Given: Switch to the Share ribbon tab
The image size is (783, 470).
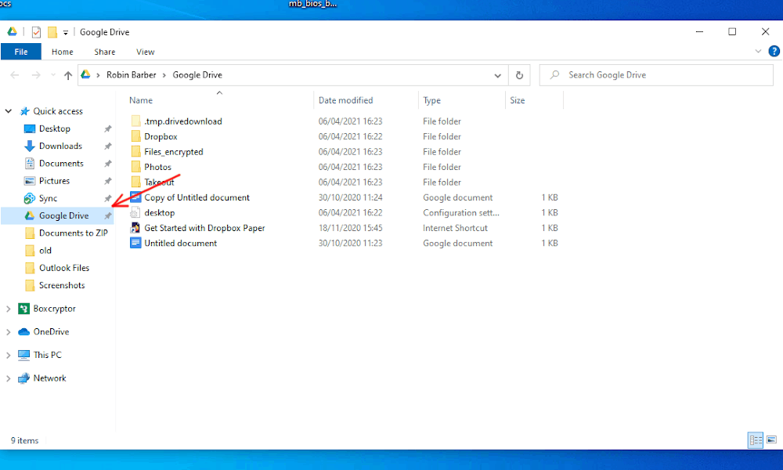Looking at the screenshot, I should tap(104, 52).
